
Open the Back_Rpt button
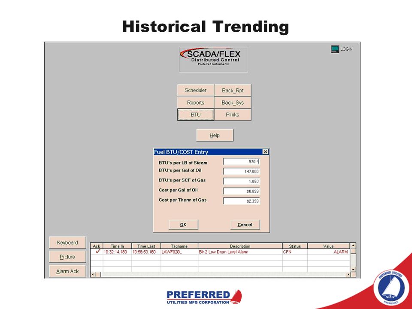233,91
